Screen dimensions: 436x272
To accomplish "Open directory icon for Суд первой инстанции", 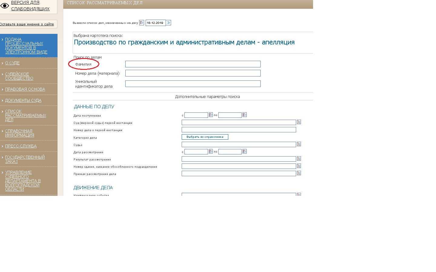I will [x=299, y=122].
